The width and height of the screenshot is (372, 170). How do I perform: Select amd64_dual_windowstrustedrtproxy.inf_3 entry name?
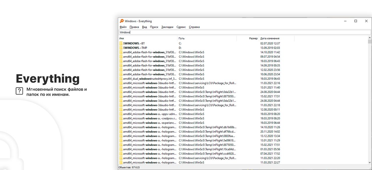(x=149, y=79)
